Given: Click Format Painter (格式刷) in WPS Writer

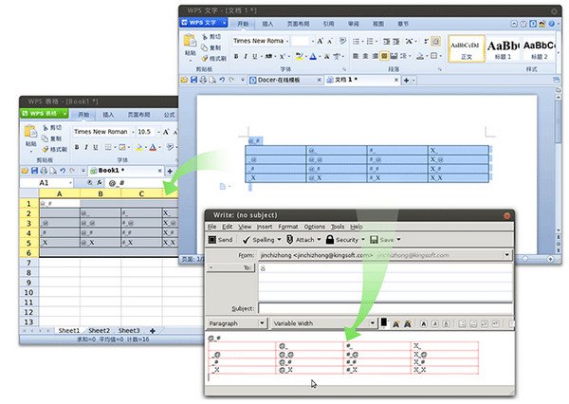Looking at the screenshot, I should [214, 58].
